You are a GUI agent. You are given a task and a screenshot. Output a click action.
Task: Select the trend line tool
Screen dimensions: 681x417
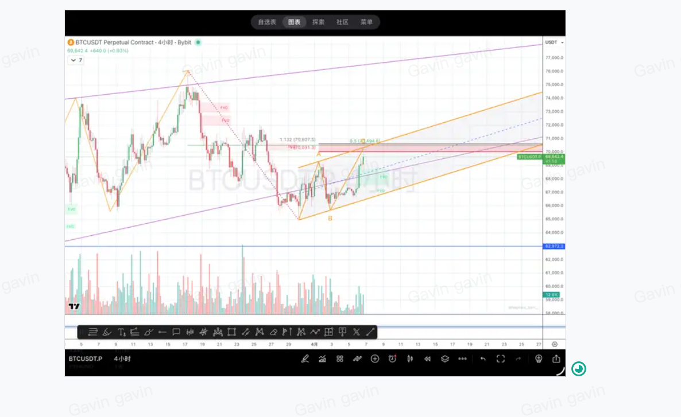point(370,332)
